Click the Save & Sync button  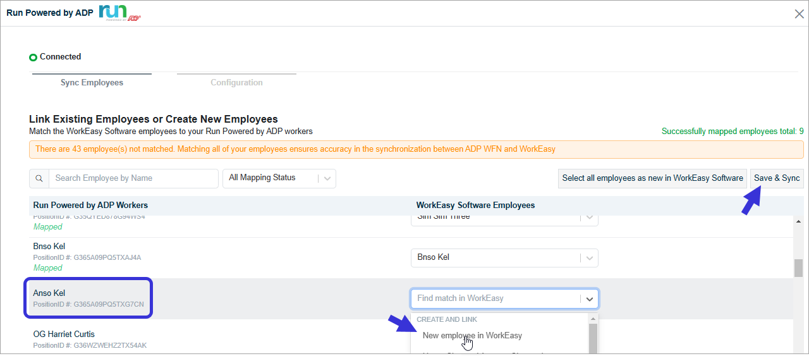(x=777, y=178)
